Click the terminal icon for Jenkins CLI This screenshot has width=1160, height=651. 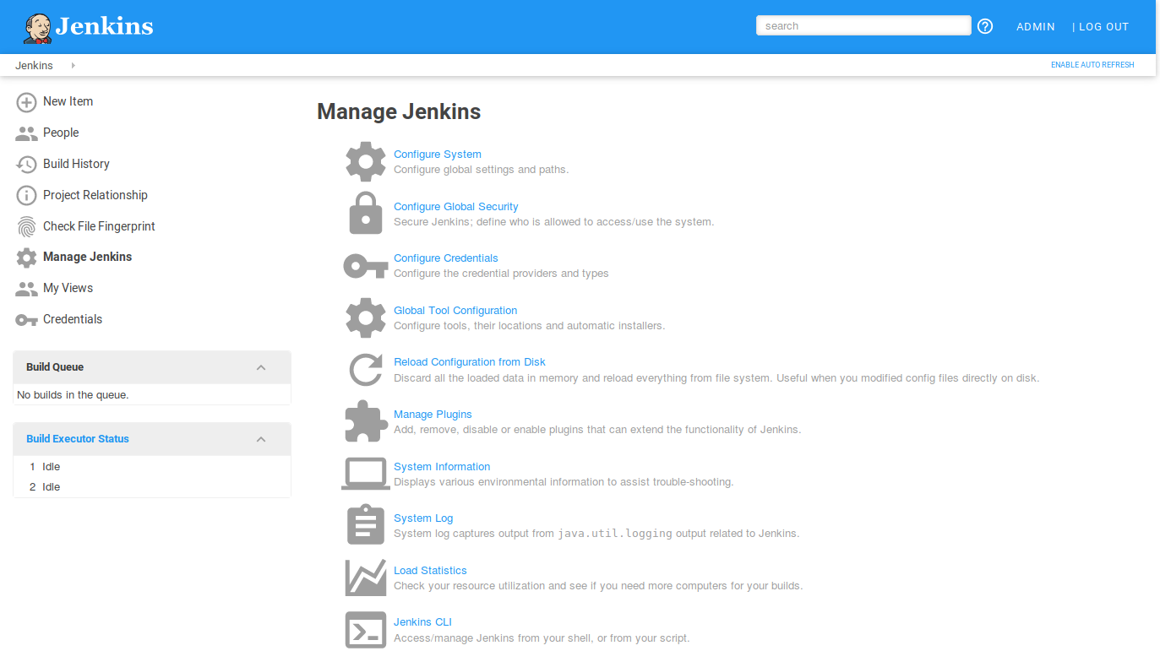[365, 629]
